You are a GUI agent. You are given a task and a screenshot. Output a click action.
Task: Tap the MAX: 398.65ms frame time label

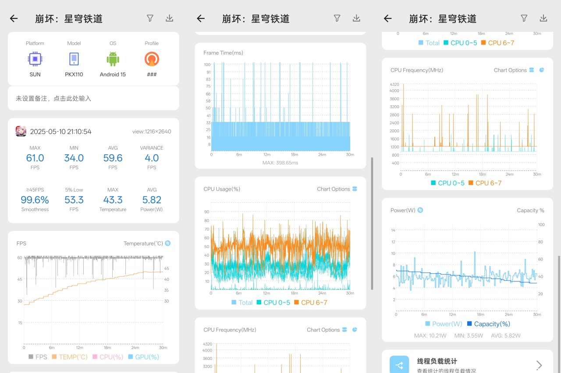click(x=280, y=163)
